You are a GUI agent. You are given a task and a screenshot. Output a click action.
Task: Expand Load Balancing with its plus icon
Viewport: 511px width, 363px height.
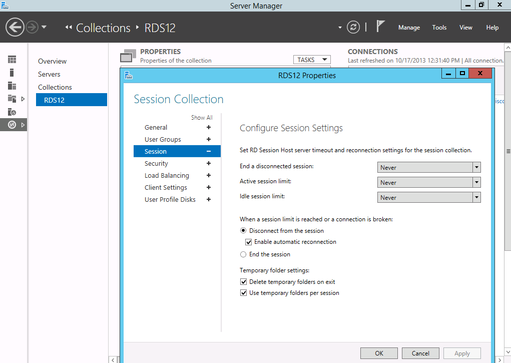coord(209,175)
